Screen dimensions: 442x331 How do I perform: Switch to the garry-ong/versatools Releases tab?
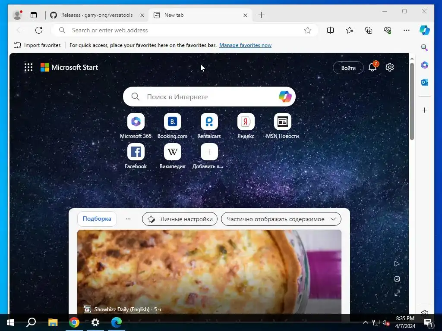(97, 15)
